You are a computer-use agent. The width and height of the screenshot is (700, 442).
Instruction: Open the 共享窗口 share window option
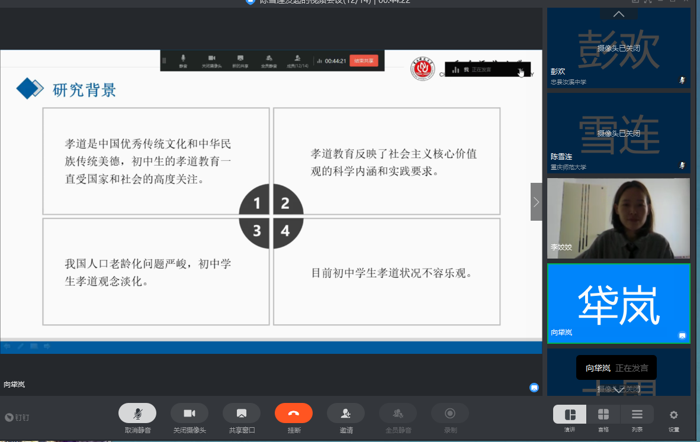pyautogui.click(x=242, y=413)
